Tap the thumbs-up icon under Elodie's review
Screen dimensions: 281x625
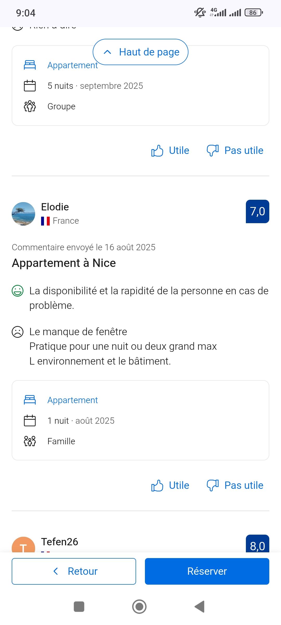[x=157, y=485]
